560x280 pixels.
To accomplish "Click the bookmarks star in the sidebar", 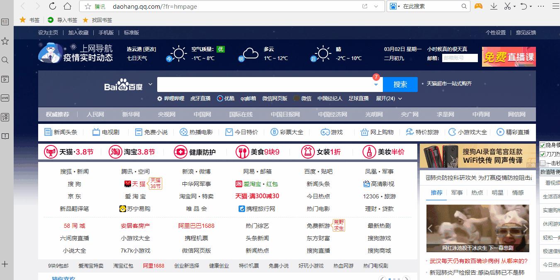I will (x=5, y=41).
